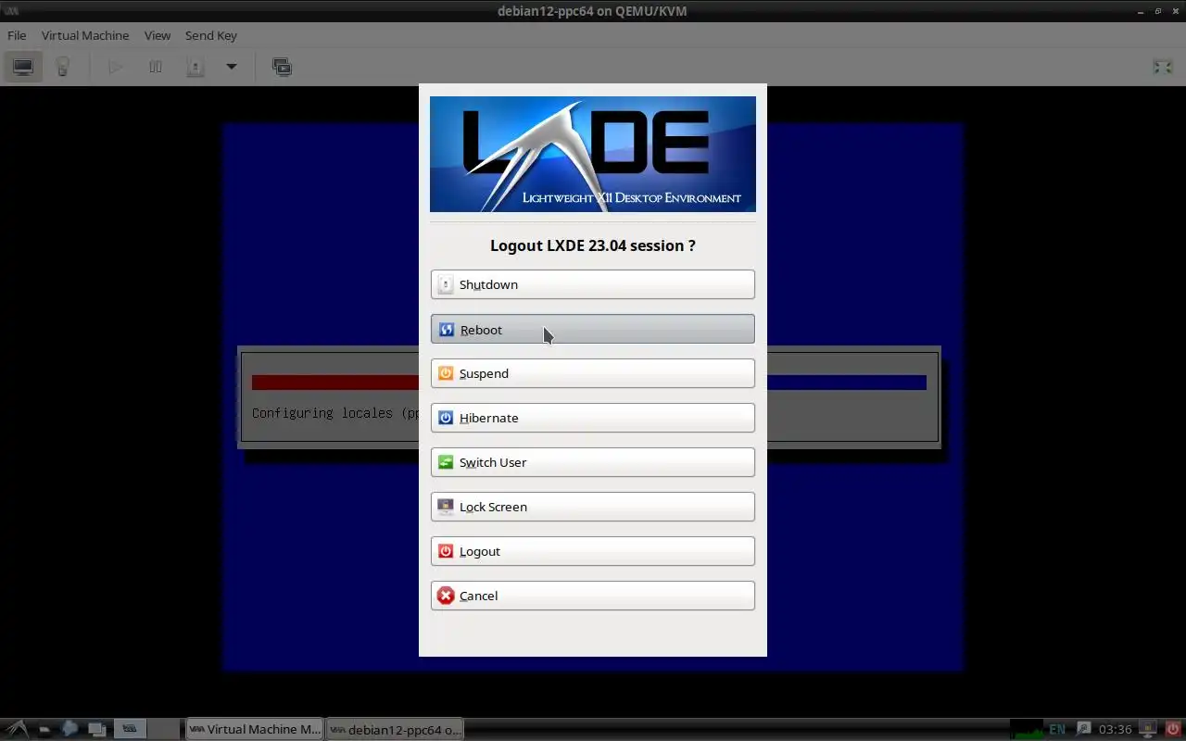Click the show desktop windows icon
Viewport: 1186px width, 741px height.
96,729
